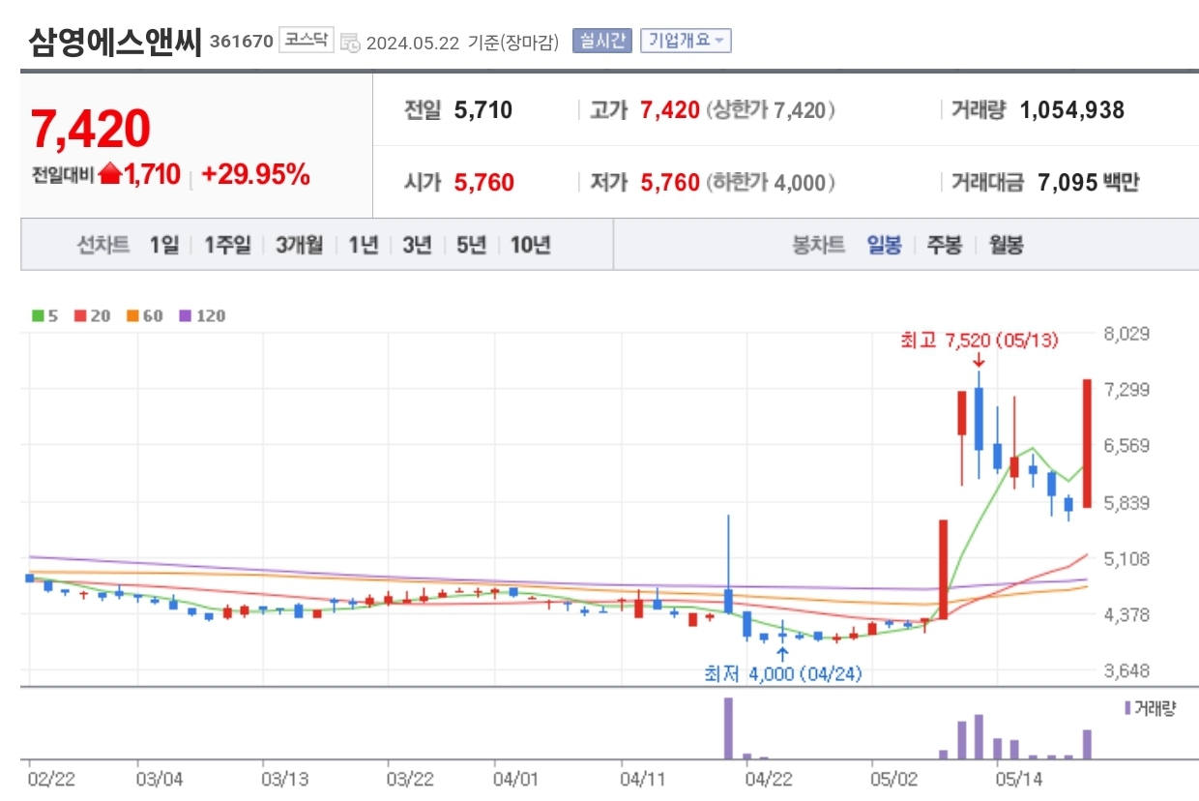
Task: Click the red up-arrow price change icon
Action: click(x=110, y=175)
